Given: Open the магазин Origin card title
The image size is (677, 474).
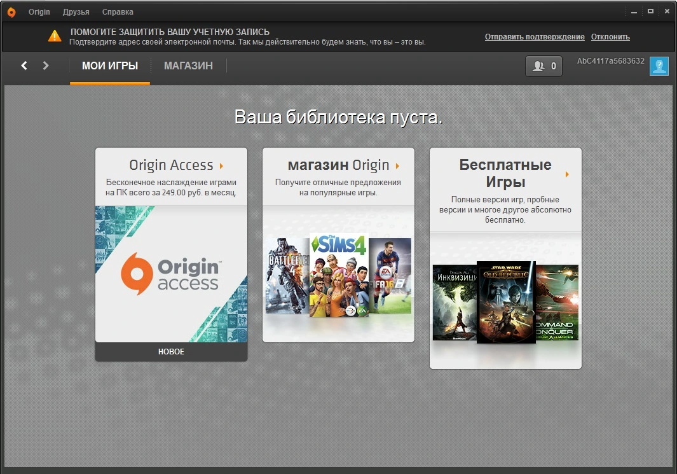Looking at the screenshot, I should (x=338, y=165).
